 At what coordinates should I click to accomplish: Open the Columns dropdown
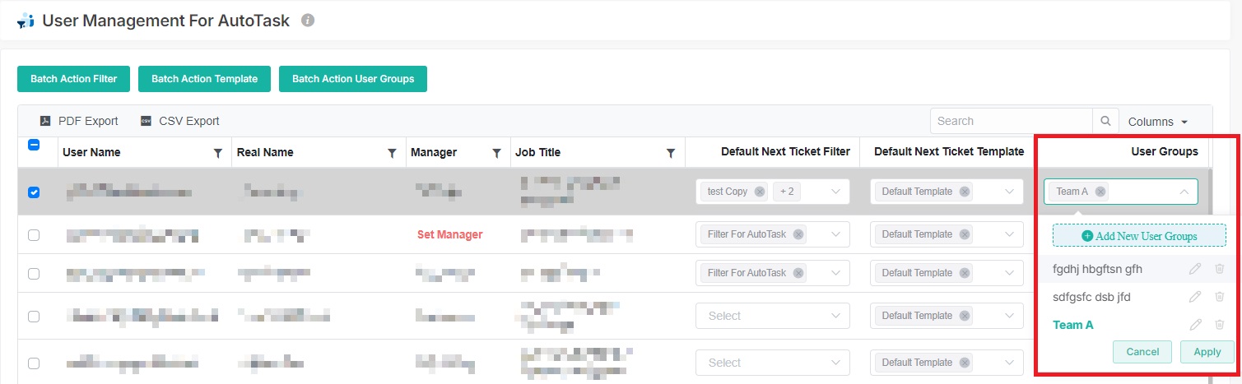[x=1158, y=122]
